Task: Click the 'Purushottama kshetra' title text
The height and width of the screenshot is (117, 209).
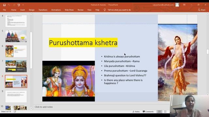Action: [x=83, y=43]
